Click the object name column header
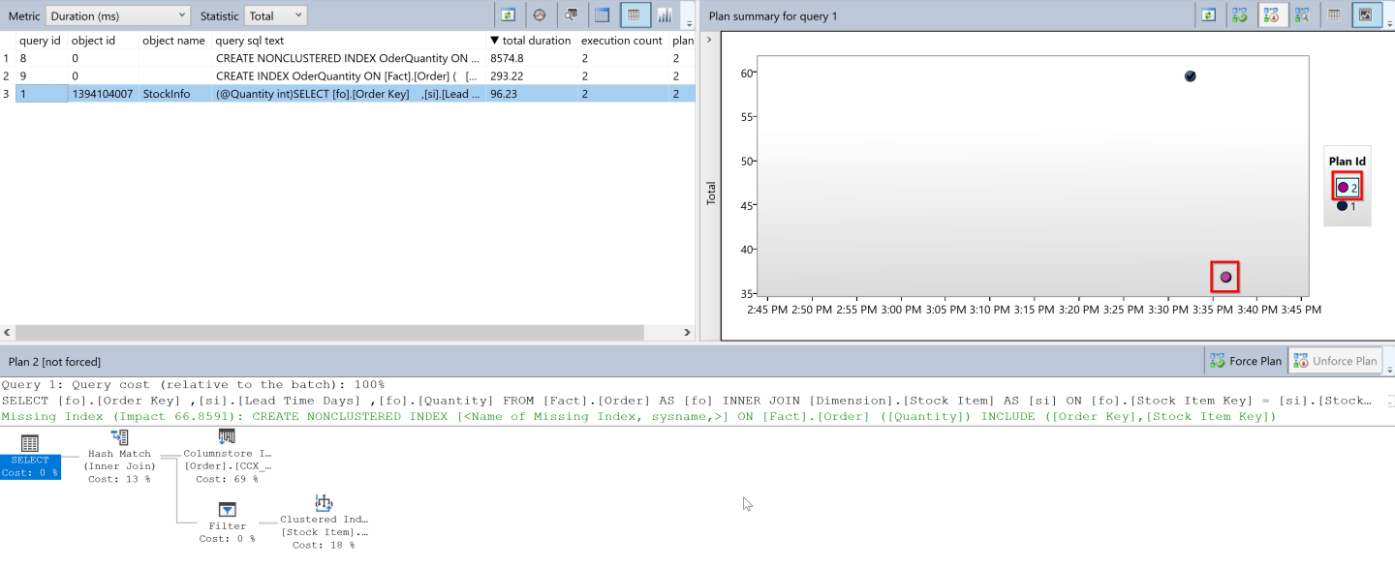 (174, 41)
